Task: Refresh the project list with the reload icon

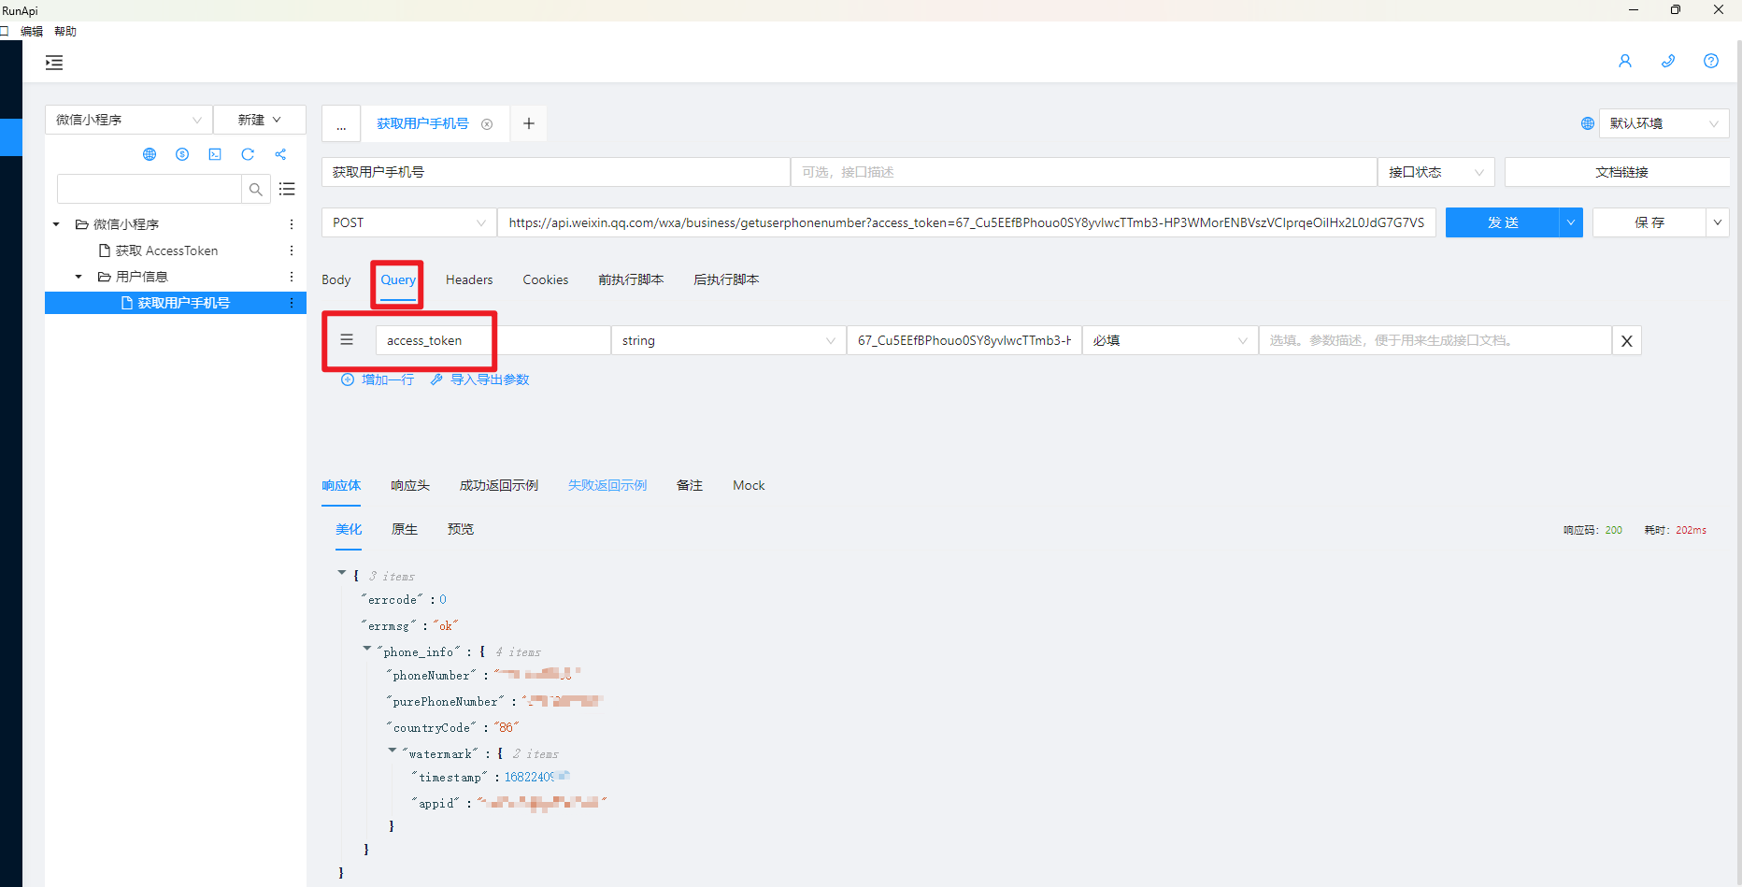Action: point(248,154)
